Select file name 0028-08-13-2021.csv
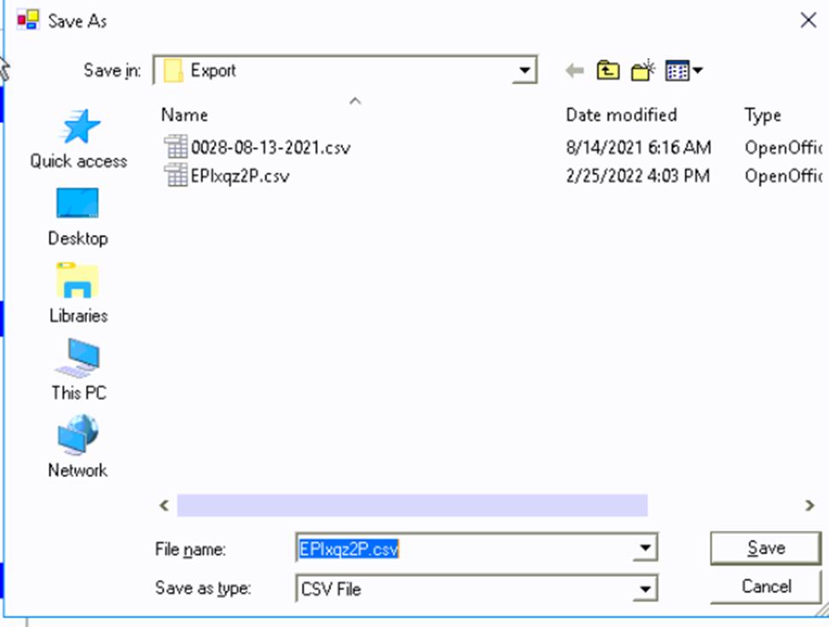The height and width of the screenshot is (627, 829). pyautogui.click(x=270, y=147)
